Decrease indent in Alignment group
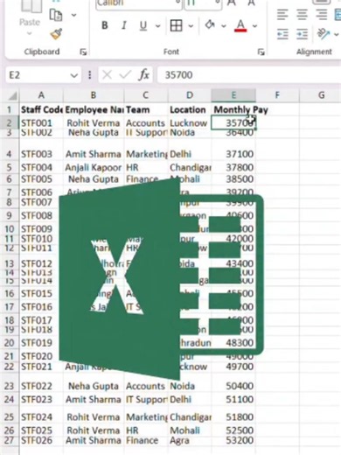This screenshot has width=341, height=455. pos(282,34)
